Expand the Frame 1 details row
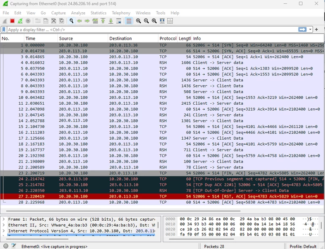The width and height of the screenshot is (325, 249). pyautogui.click(x=3, y=219)
